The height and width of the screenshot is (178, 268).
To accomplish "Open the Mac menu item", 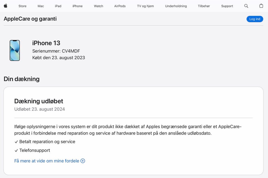I will pyautogui.click(x=41, y=6).
